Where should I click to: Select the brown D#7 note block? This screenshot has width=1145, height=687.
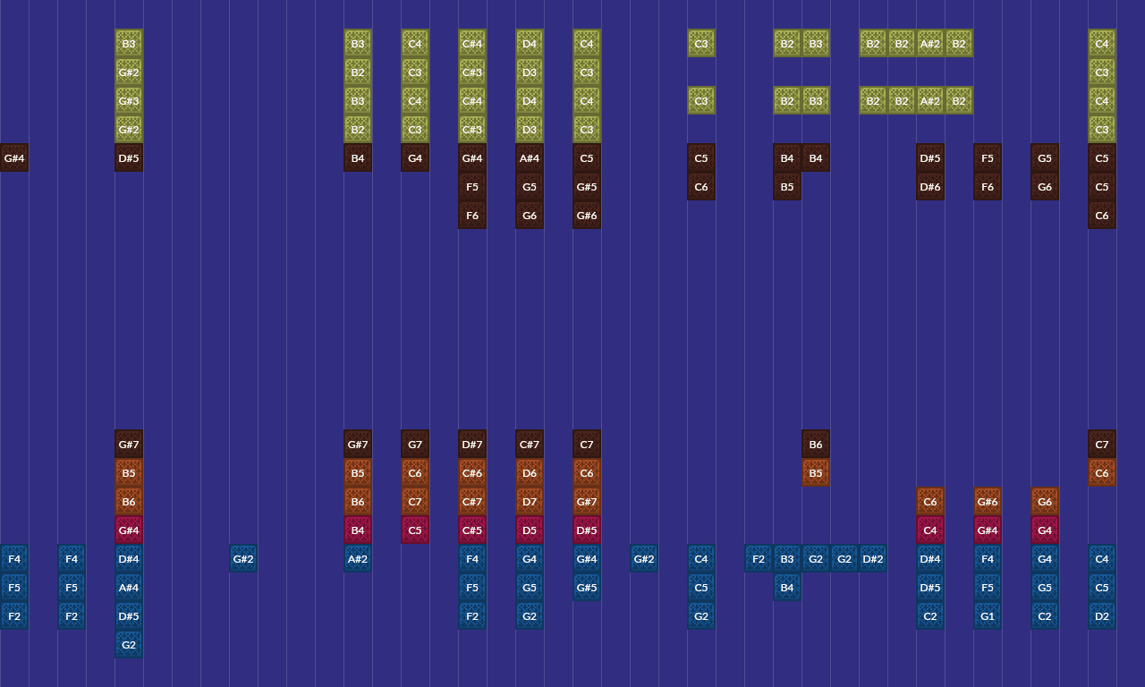[x=472, y=445]
